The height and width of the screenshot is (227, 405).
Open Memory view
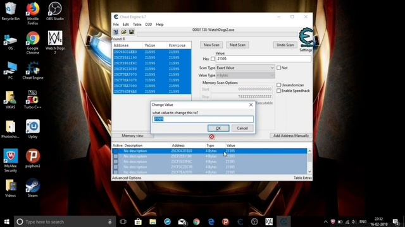[132, 136]
